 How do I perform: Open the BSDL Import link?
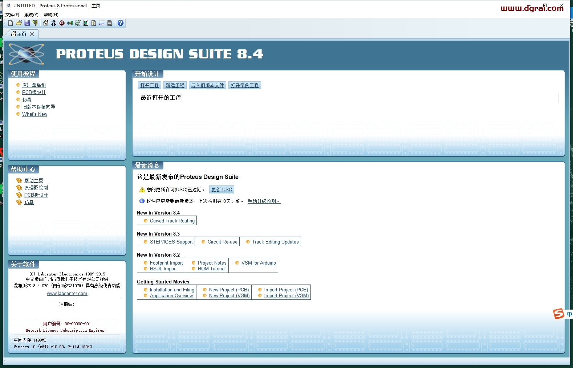163,269
